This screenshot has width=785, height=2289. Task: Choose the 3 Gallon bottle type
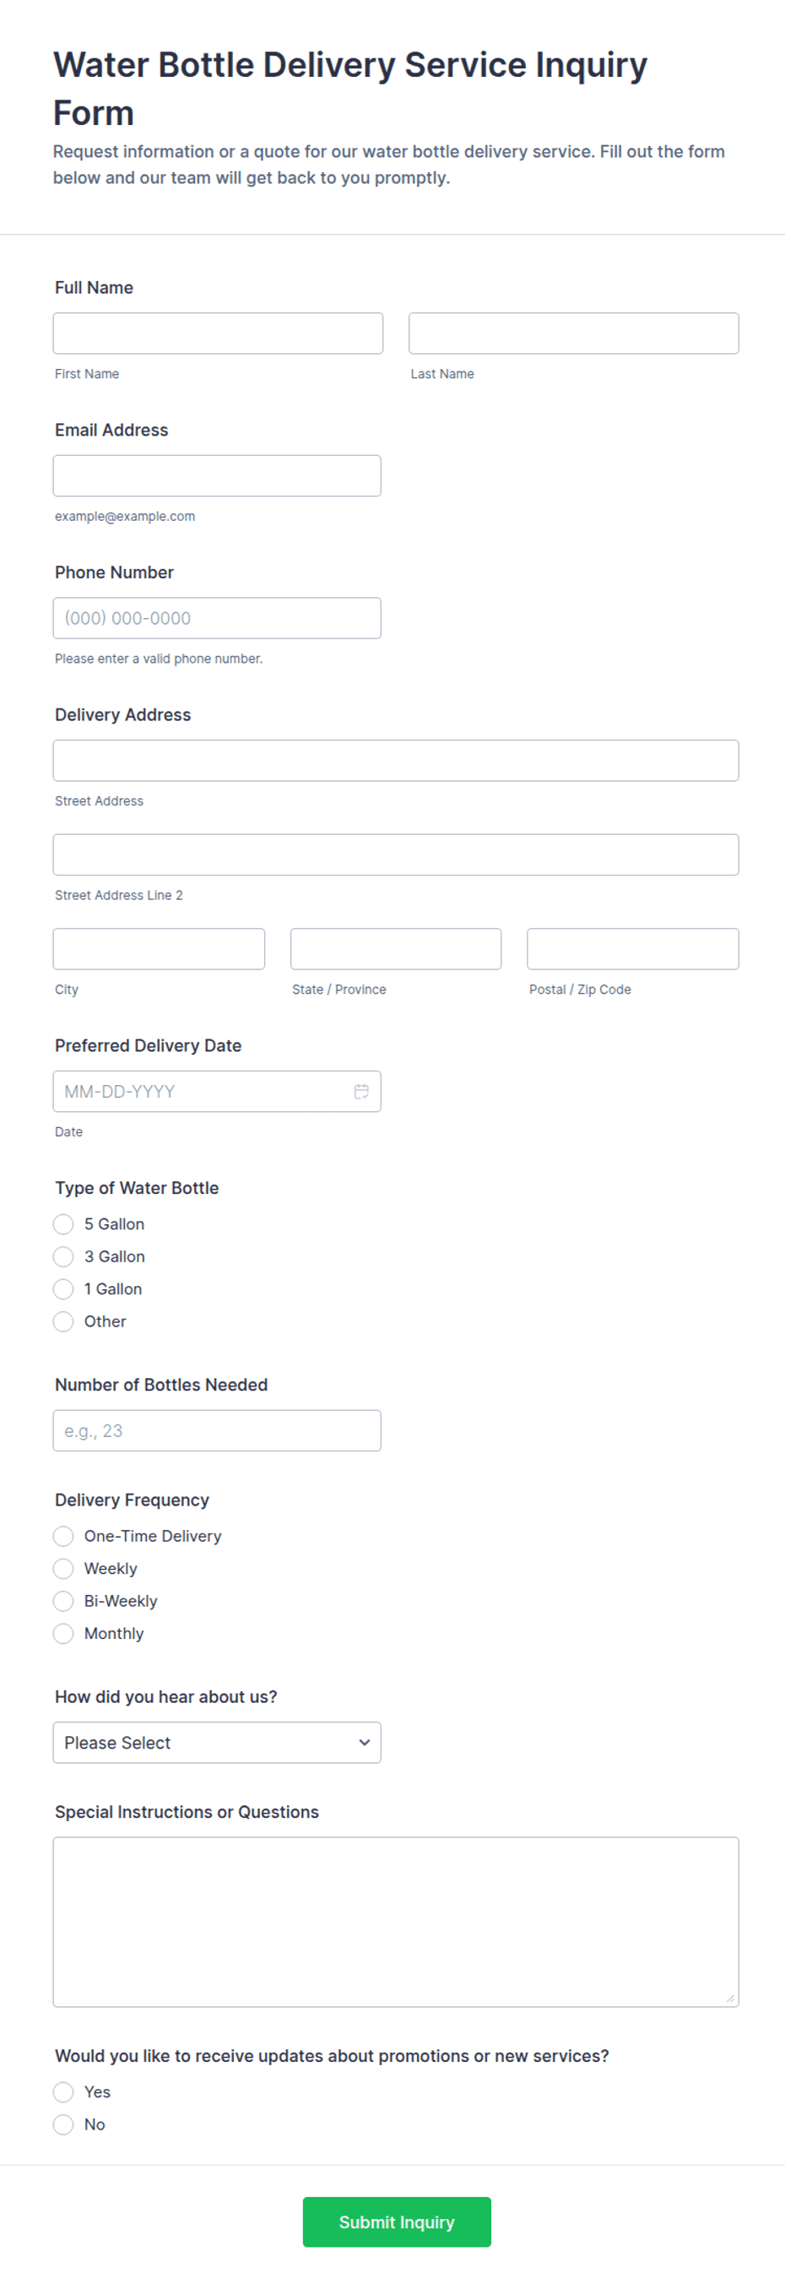click(63, 1256)
